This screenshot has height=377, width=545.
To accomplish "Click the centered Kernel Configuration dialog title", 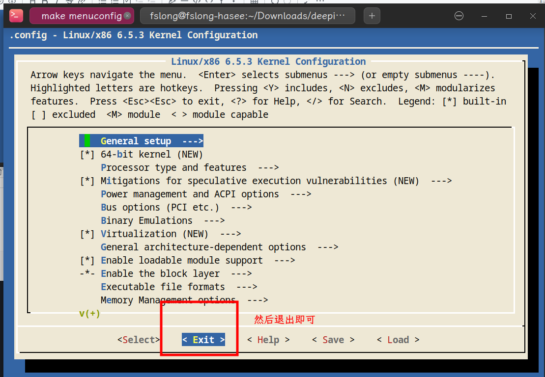I will tap(268, 61).
